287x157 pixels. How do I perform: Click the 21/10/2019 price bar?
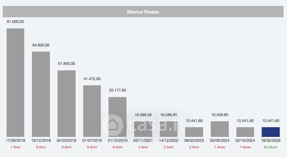(118, 117)
